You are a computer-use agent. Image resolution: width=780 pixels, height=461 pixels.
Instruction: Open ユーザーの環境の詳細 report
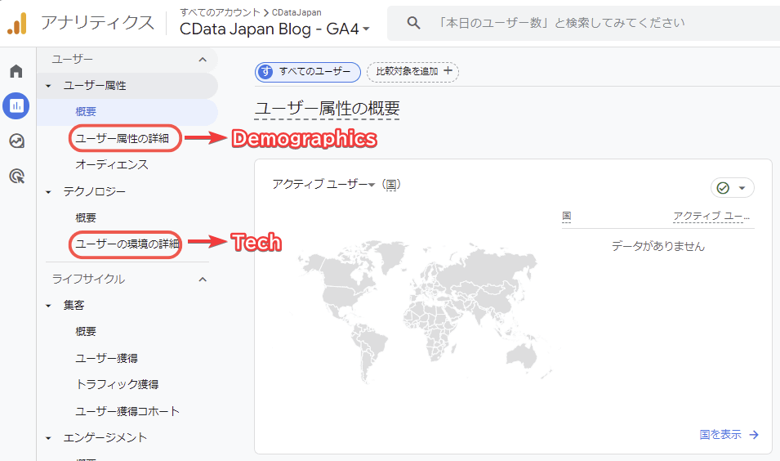coord(127,244)
